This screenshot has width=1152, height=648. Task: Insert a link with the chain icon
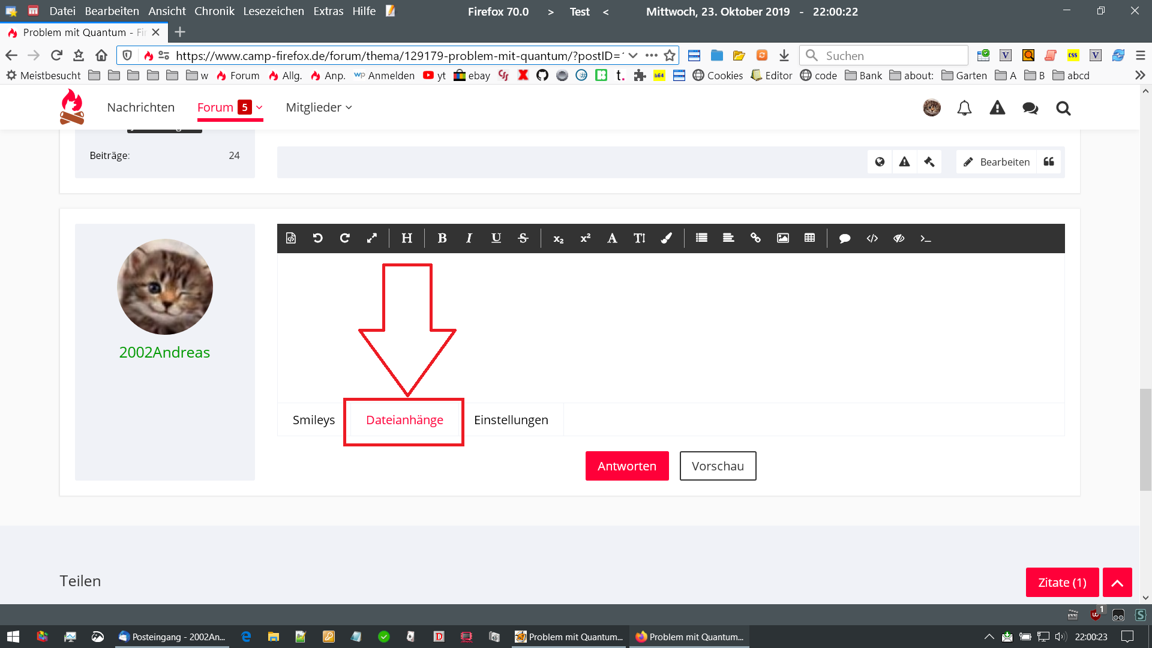755,238
